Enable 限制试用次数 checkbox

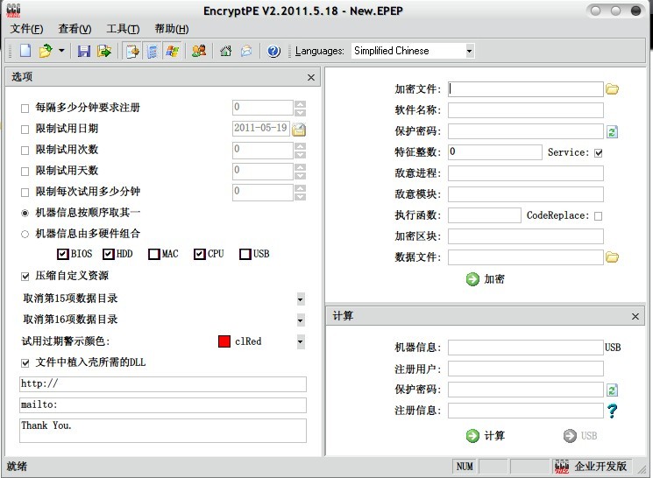[25, 151]
